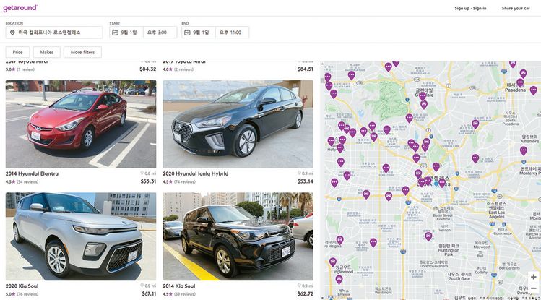Click the Sign up - Sign in link
Screen dimensions: 541x300
[470, 8]
